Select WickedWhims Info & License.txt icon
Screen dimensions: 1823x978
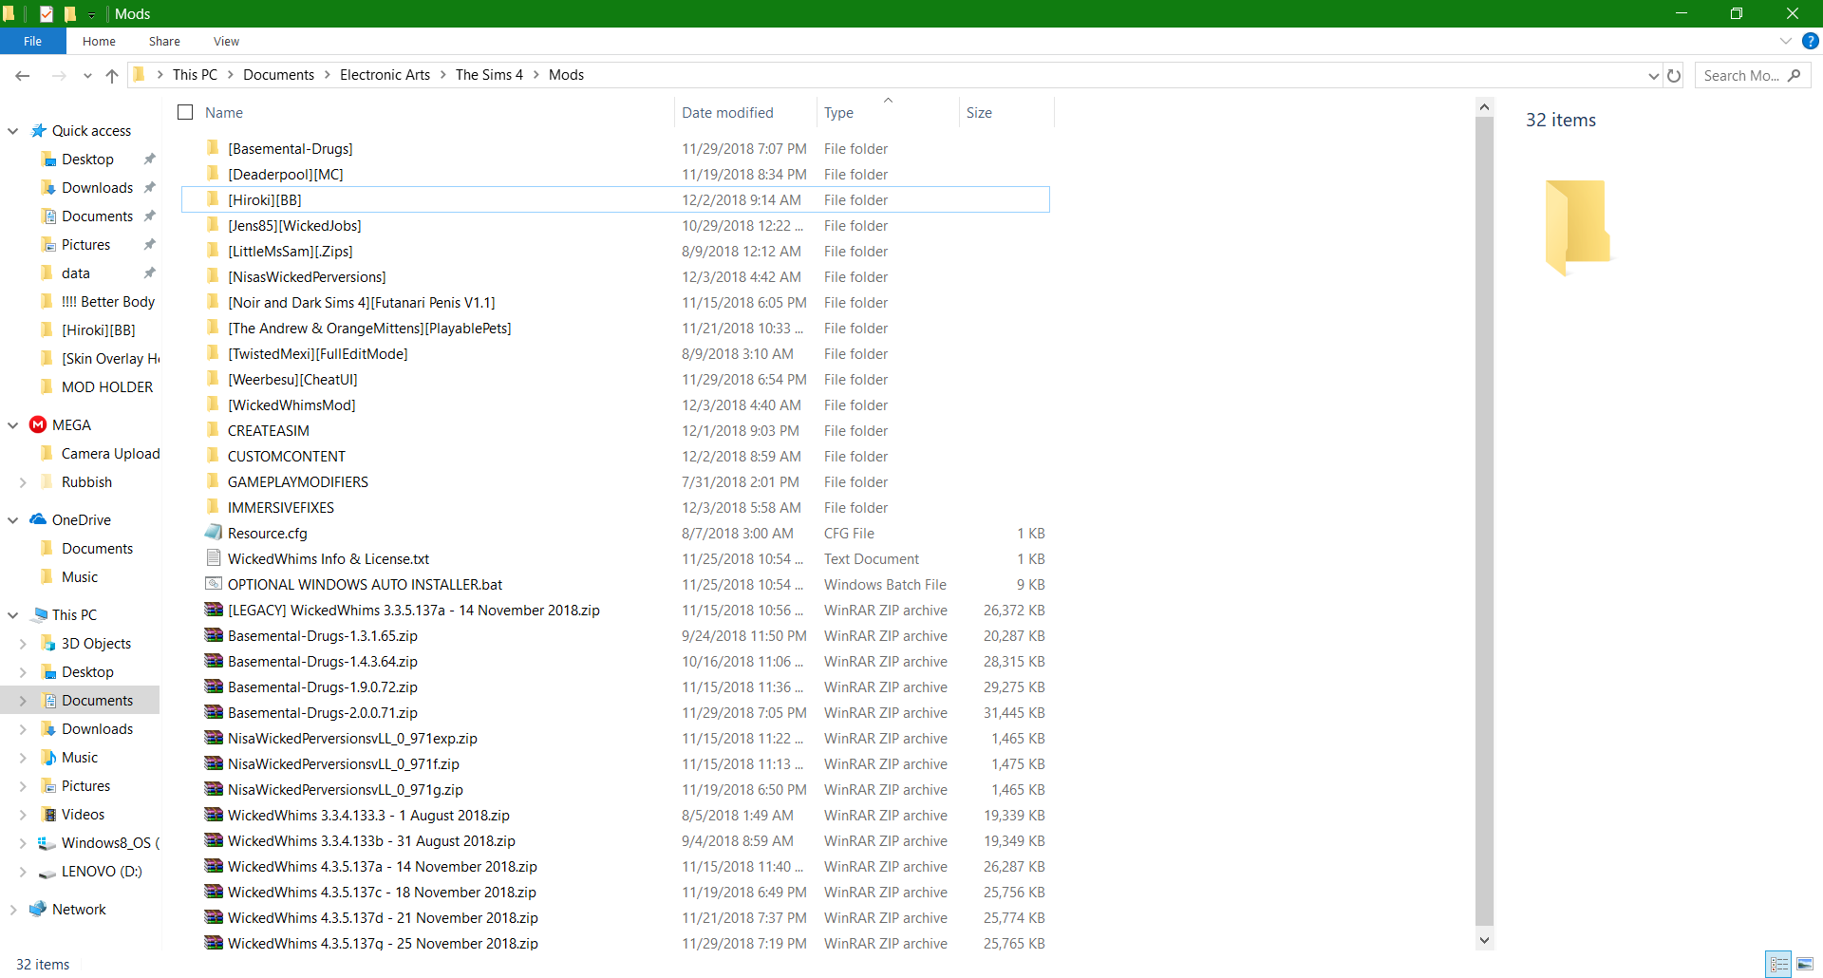(214, 558)
